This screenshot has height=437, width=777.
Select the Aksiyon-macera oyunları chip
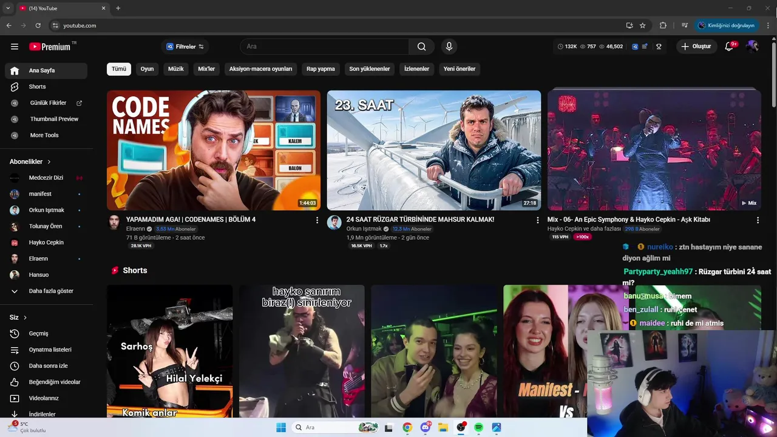[x=260, y=69]
